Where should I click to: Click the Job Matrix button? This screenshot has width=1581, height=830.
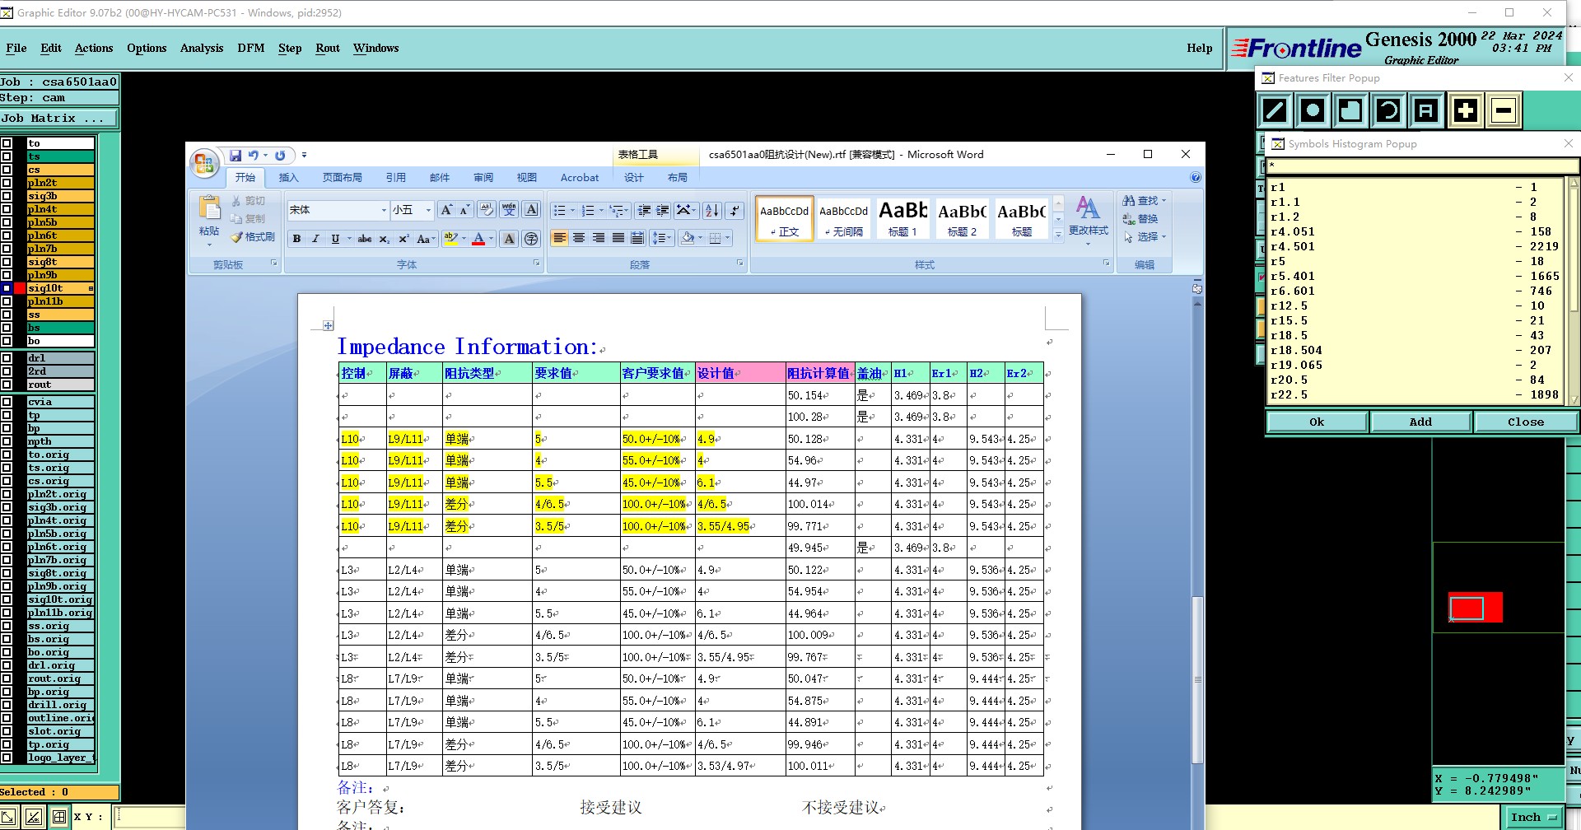coord(58,119)
